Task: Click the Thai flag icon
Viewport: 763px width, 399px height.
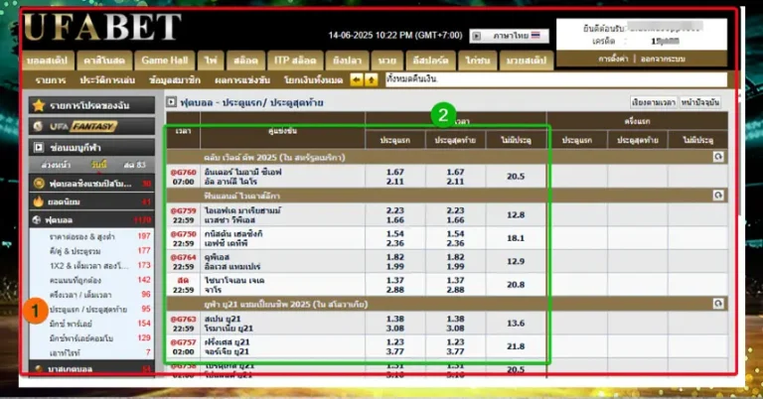Action: point(535,36)
